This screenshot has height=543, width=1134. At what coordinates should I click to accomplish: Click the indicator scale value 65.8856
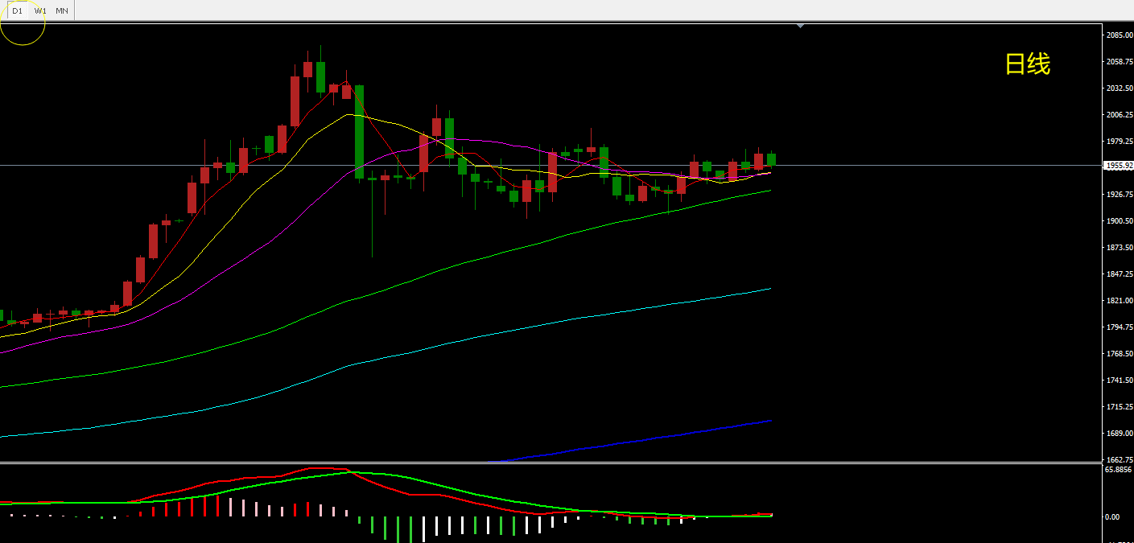(x=1118, y=470)
